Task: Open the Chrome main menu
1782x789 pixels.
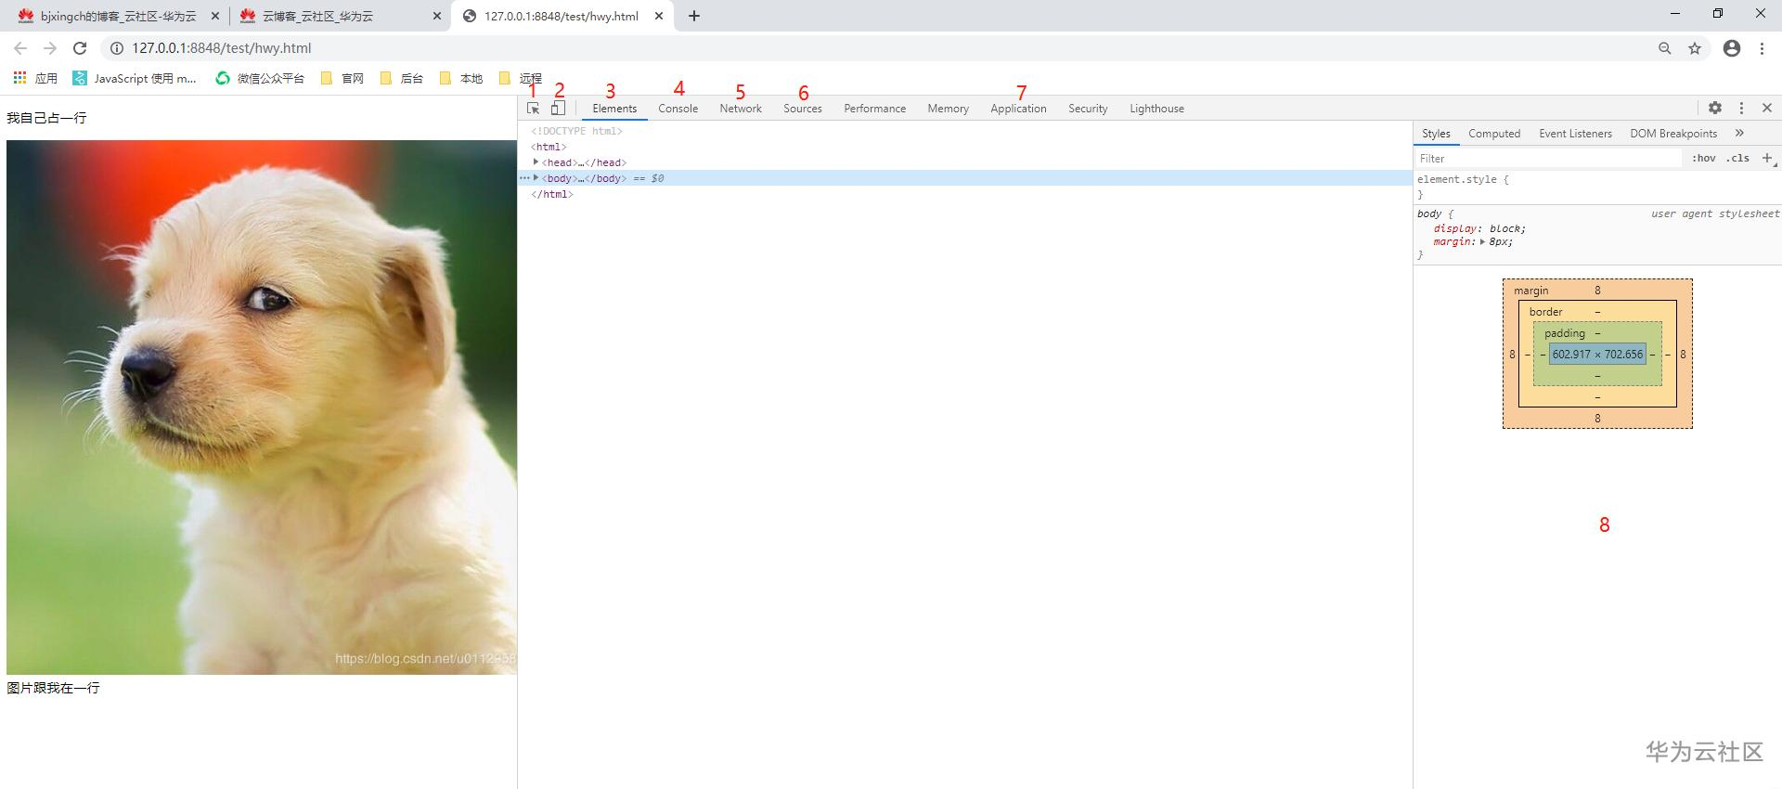Action: point(1762,48)
